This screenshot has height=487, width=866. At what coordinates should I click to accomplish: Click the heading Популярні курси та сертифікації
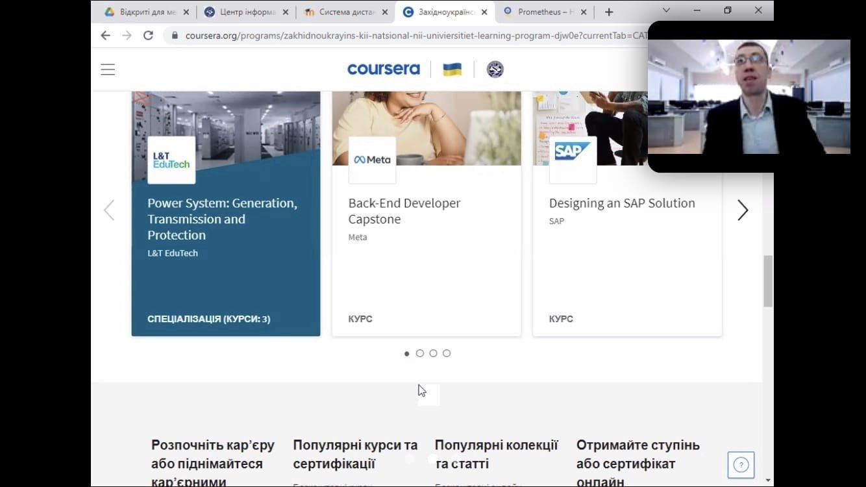[x=355, y=455]
